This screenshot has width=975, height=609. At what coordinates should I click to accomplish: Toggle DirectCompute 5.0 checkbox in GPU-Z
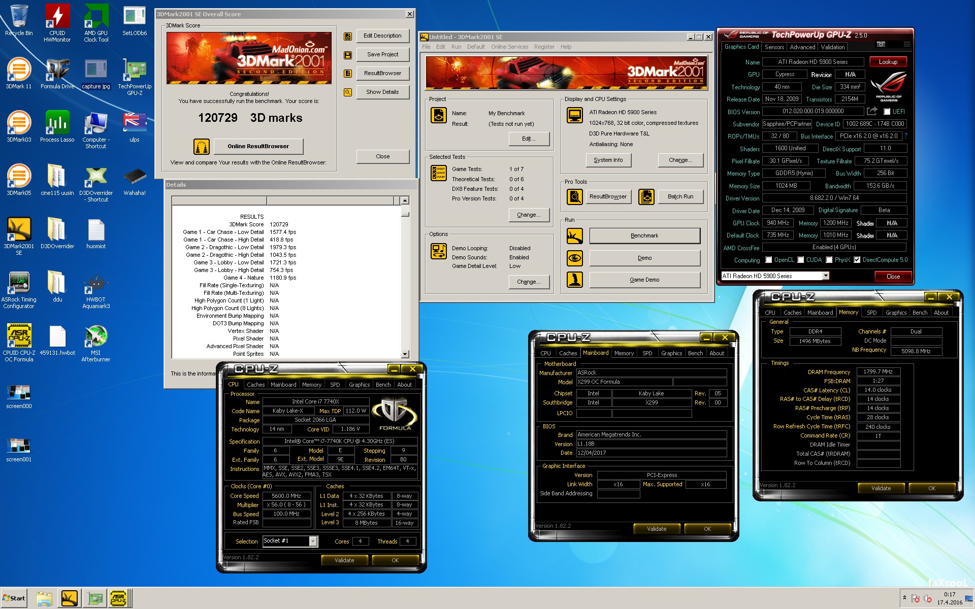pos(857,260)
